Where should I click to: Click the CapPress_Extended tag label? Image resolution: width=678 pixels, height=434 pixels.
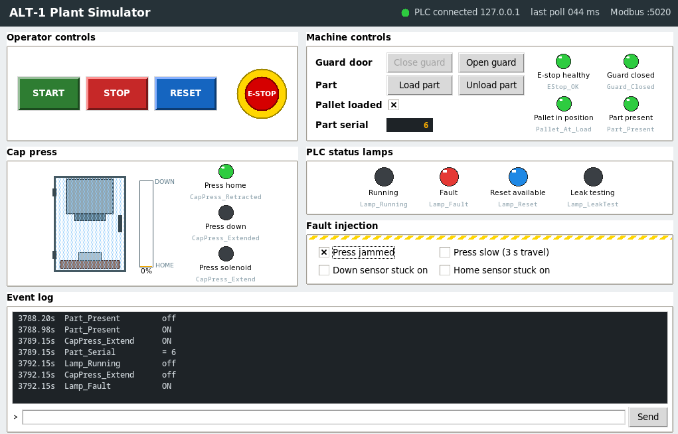226,238
